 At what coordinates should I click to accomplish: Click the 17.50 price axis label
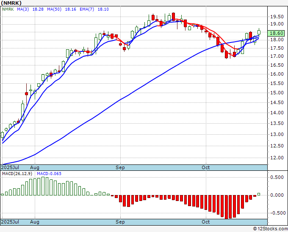tap(277, 48)
